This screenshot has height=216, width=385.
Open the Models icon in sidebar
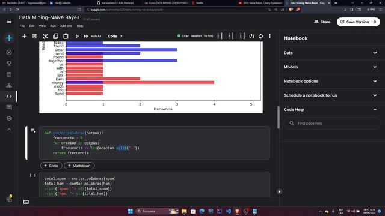pyautogui.click(x=9, y=85)
